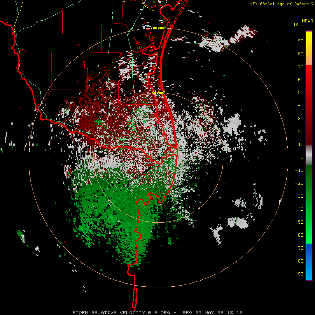Image resolution: width=315 pixels, height=315 pixels.
Task: Click the -30 value on velocity scale
Action: pyautogui.click(x=299, y=196)
